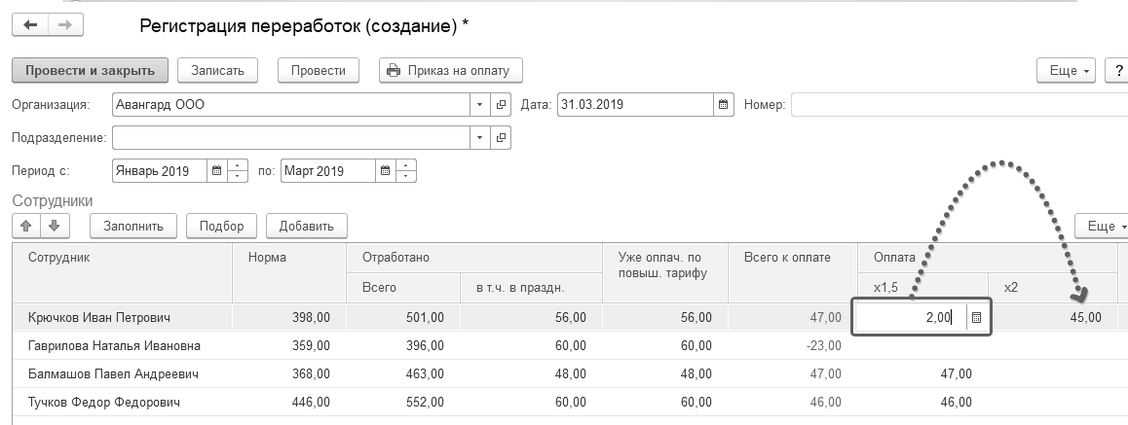Expand the organization dropdown list
1128x425 pixels.
479,104
